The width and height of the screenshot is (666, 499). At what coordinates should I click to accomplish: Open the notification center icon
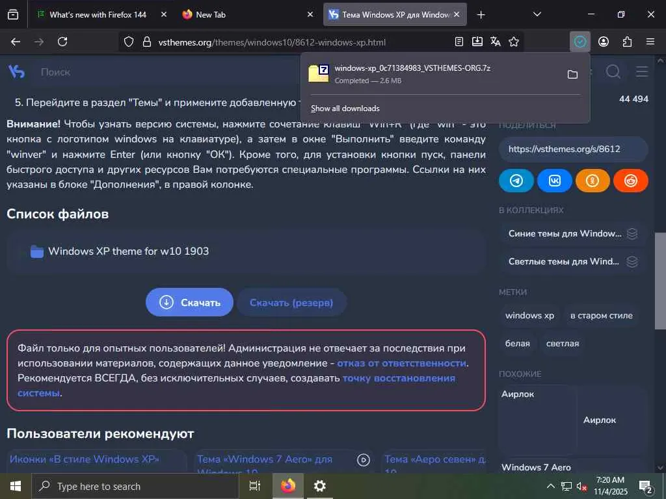click(646, 486)
